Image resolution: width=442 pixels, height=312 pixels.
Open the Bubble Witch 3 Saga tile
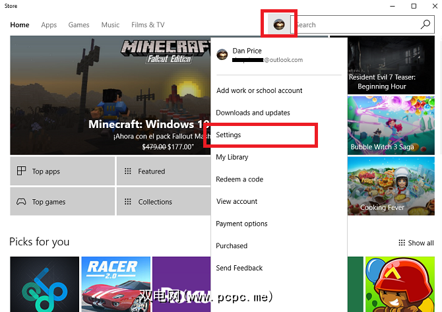click(x=391, y=125)
